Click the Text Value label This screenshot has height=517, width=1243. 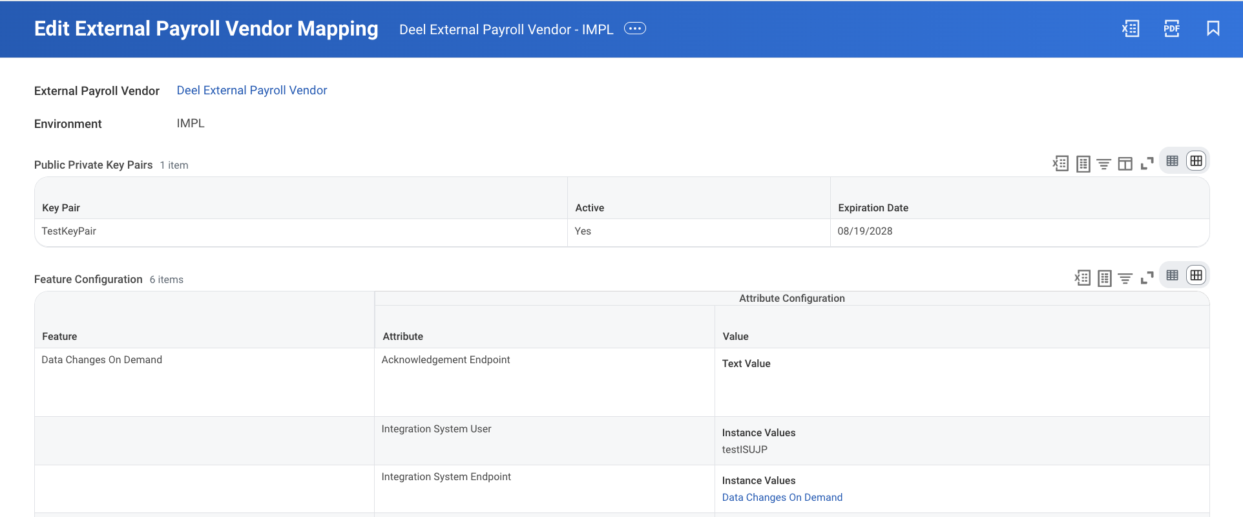746,364
